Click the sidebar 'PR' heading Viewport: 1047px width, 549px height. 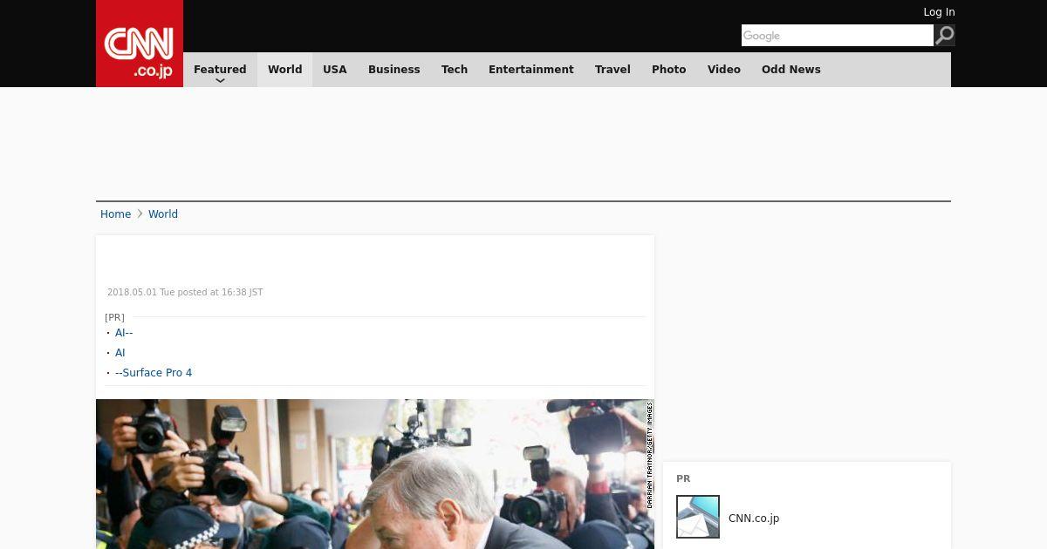coord(683,478)
